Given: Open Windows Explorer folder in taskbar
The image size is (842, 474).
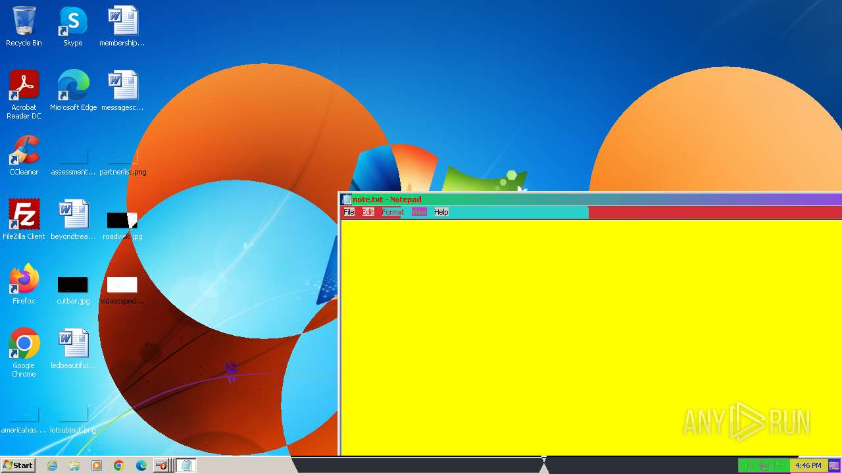Looking at the screenshot, I should click(74, 465).
